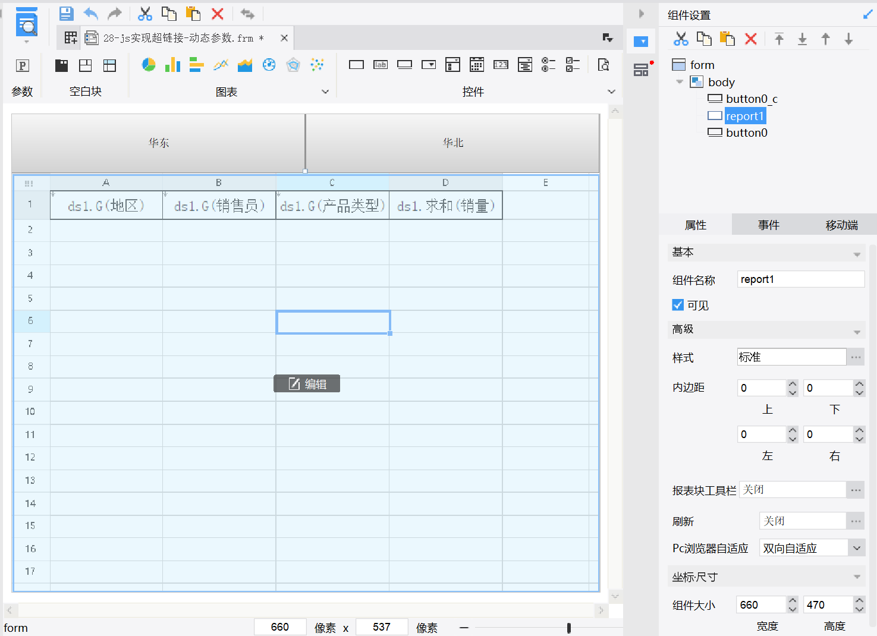Screen dimensions: 877x636
Task: Increase the top padding 上 stepper
Action: click(793, 384)
